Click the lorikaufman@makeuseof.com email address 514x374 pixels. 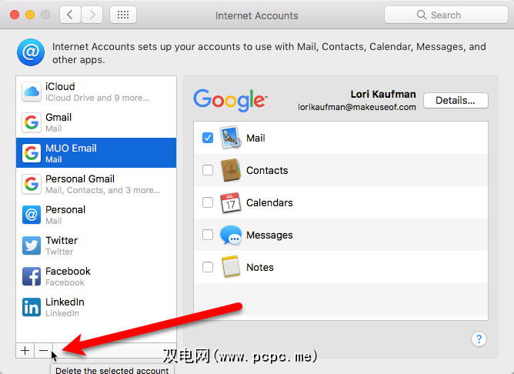[x=357, y=107]
